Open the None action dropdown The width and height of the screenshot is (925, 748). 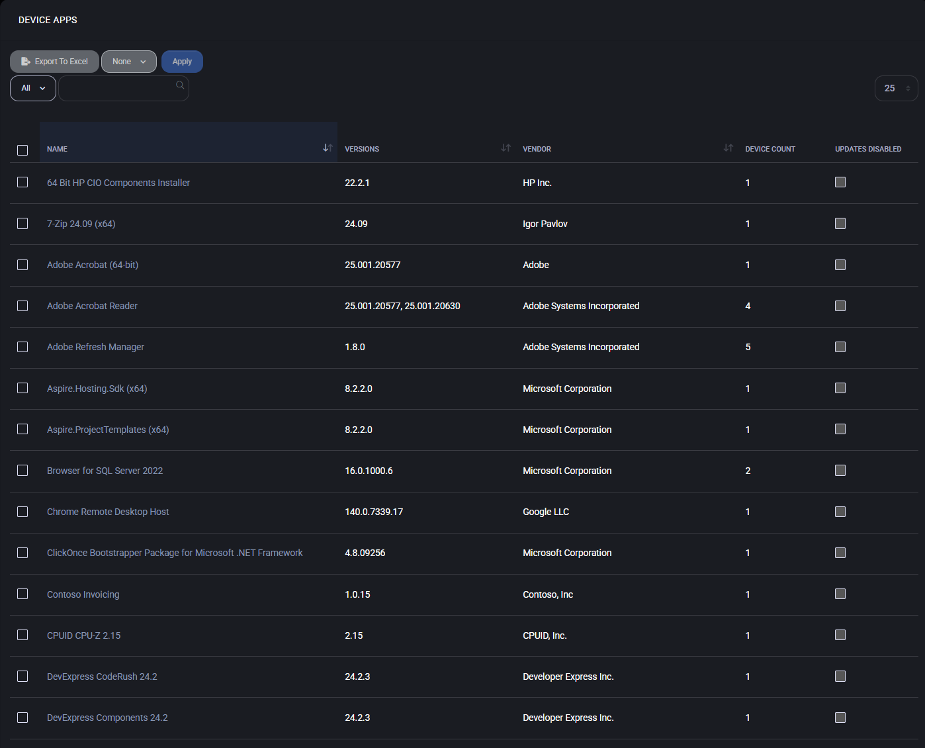[x=129, y=62]
